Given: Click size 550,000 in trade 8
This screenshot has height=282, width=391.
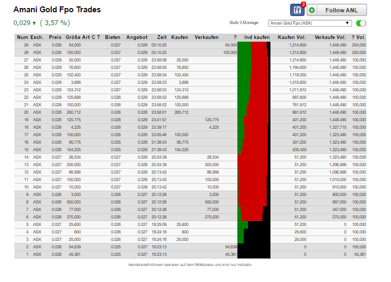Looking at the screenshot, I should click(x=74, y=202).
